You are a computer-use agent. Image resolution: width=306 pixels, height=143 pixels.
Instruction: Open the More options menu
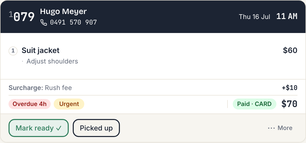[x=280, y=128]
